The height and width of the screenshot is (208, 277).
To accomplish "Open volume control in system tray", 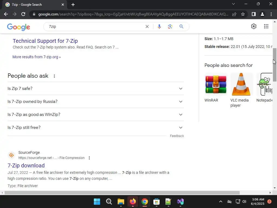I will point(244,201).
